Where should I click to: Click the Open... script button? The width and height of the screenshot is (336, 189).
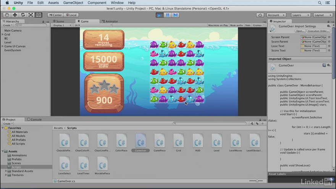click(x=300, y=31)
